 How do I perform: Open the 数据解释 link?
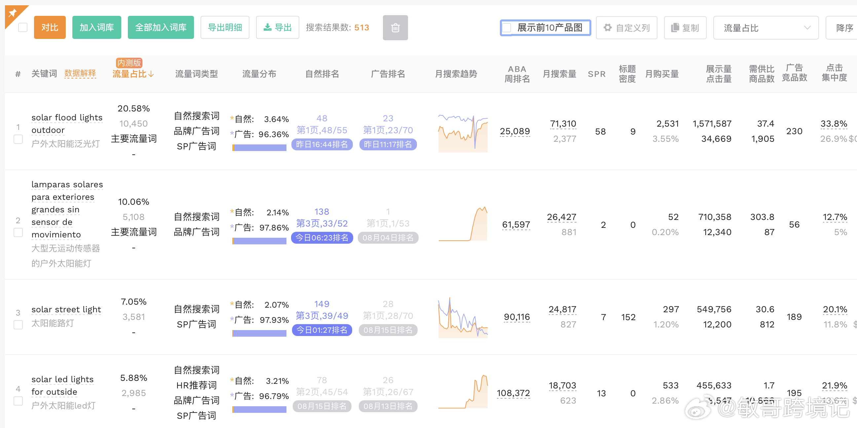click(x=80, y=74)
